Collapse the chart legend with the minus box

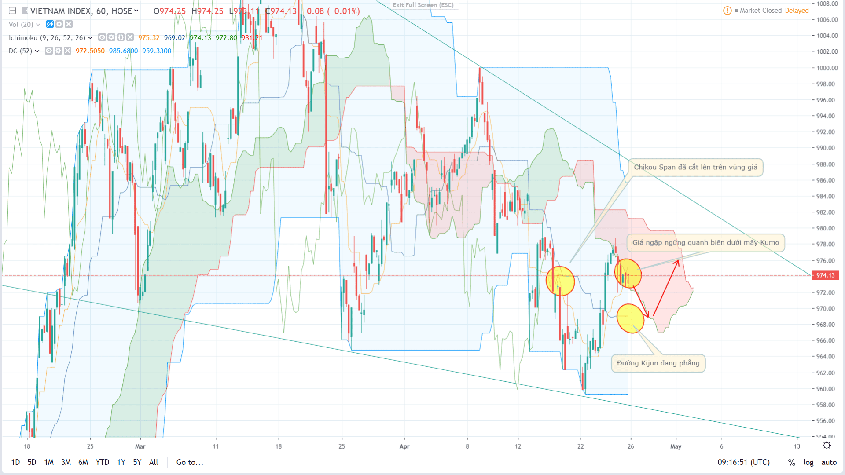12,11
